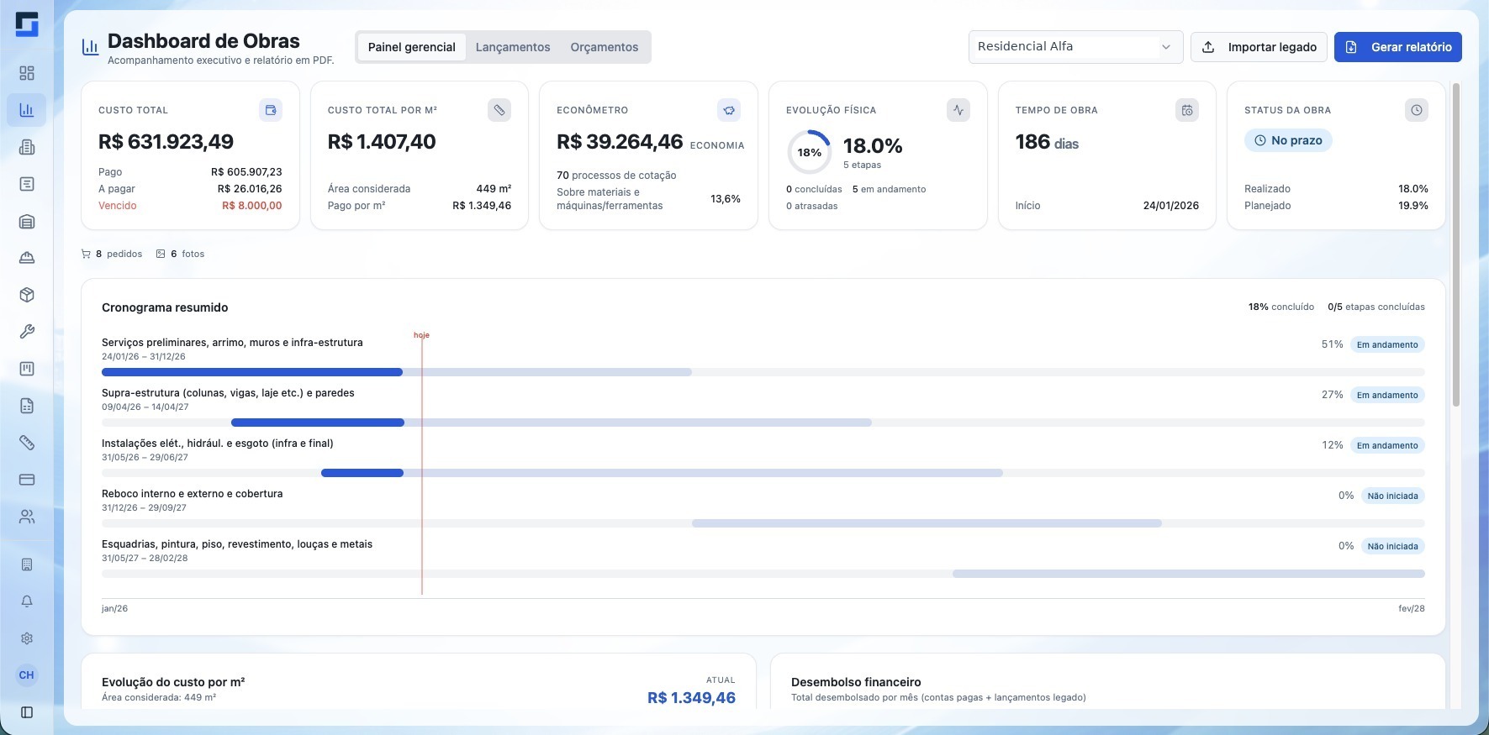Click the Não iniciada badge for Esquadrias
Screen dimensions: 1489x735
point(1392,546)
